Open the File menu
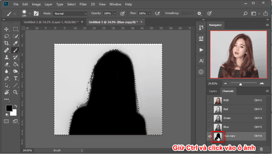The height and width of the screenshot is (154, 272). (16, 4)
